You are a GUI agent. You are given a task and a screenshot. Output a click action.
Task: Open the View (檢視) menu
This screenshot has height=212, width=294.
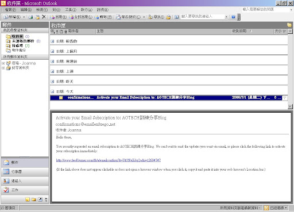(x=42, y=10)
